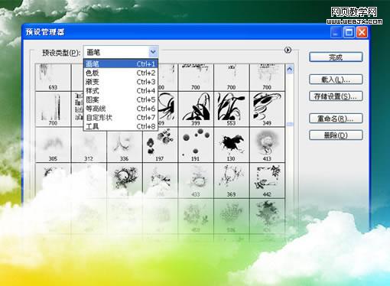390x286 pixels.
Task: Select the 553 swirl brush thumbnail
Action: coord(232,109)
